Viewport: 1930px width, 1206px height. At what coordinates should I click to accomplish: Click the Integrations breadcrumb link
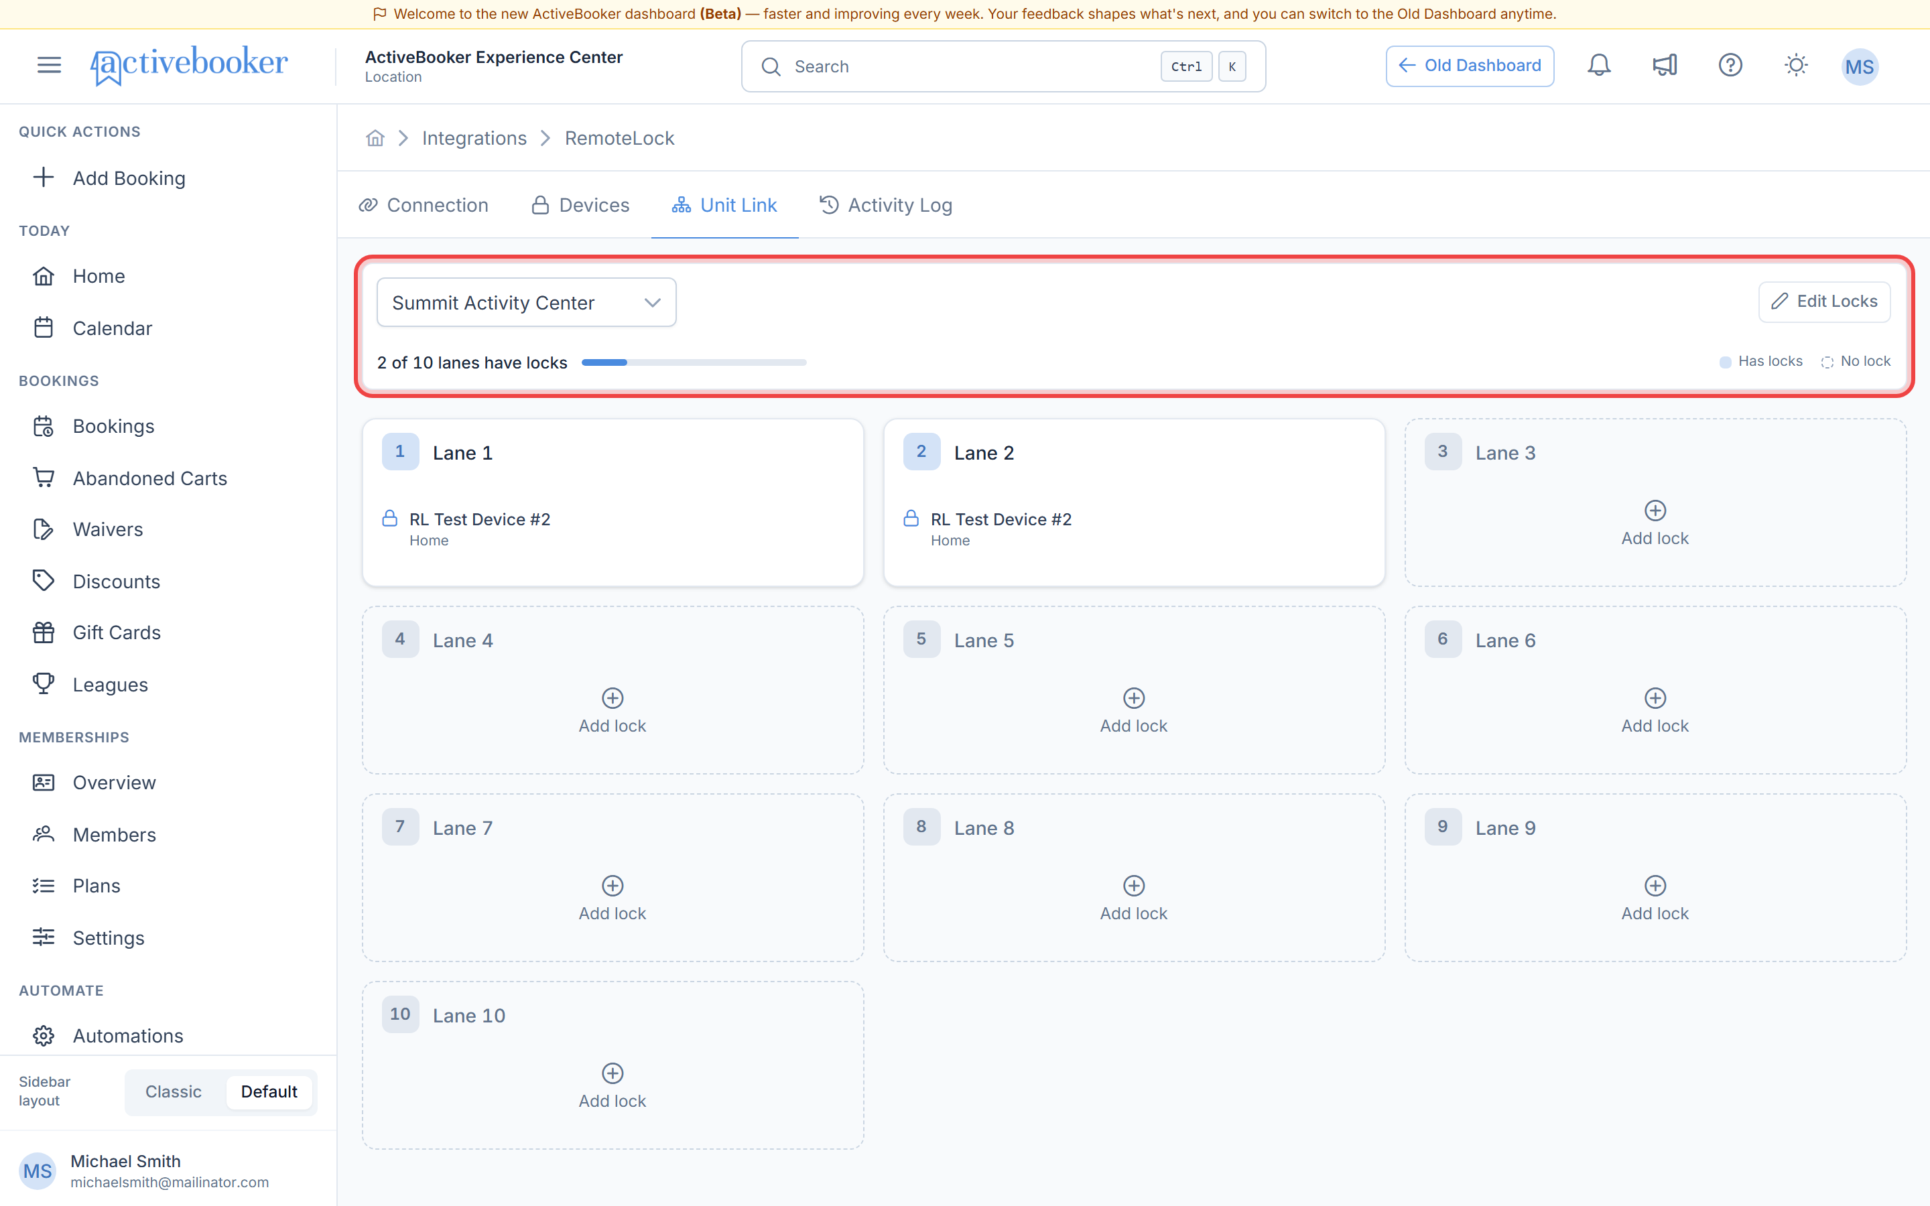tap(474, 138)
